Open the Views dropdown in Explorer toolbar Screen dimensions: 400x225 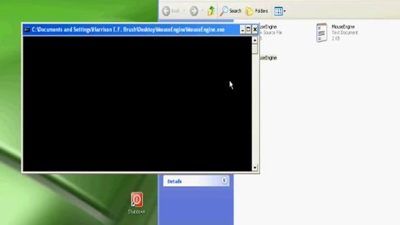pos(280,11)
